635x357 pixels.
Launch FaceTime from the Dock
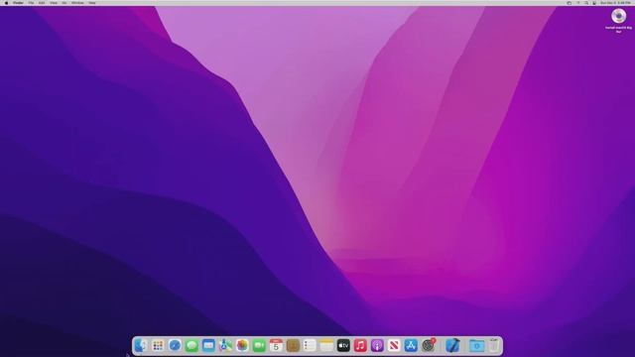[259, 346]
